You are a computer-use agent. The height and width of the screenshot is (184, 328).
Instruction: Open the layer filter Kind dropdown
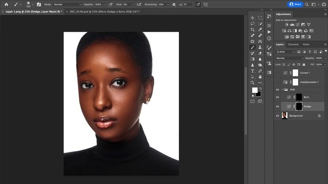[285, 52]
